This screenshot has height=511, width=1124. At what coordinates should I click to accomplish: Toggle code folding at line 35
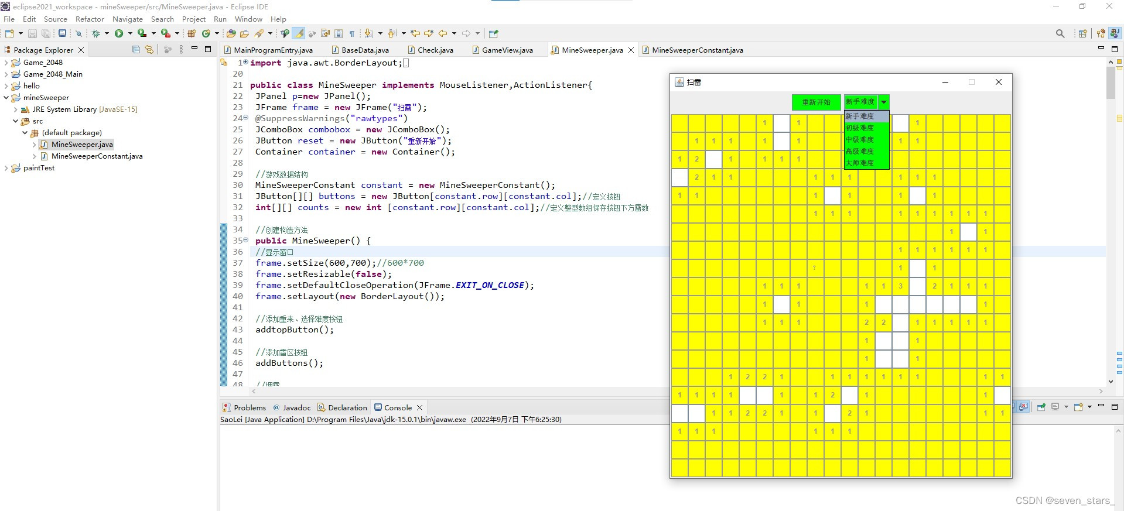point(246,241)
